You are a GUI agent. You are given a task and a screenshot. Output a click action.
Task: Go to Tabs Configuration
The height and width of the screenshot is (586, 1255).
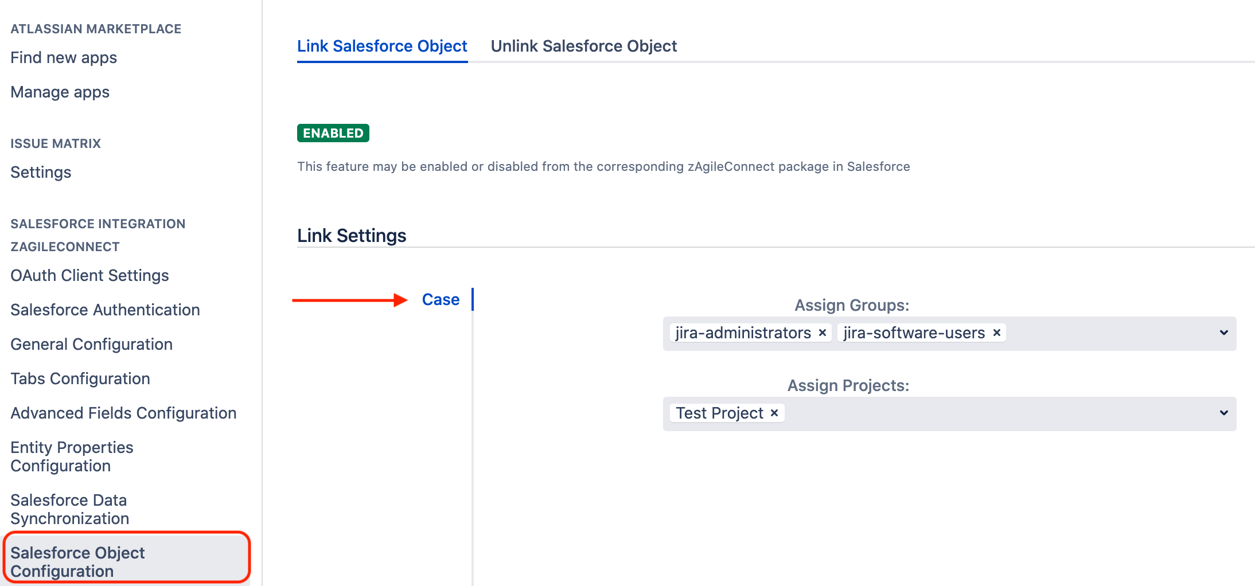[80, 379]
